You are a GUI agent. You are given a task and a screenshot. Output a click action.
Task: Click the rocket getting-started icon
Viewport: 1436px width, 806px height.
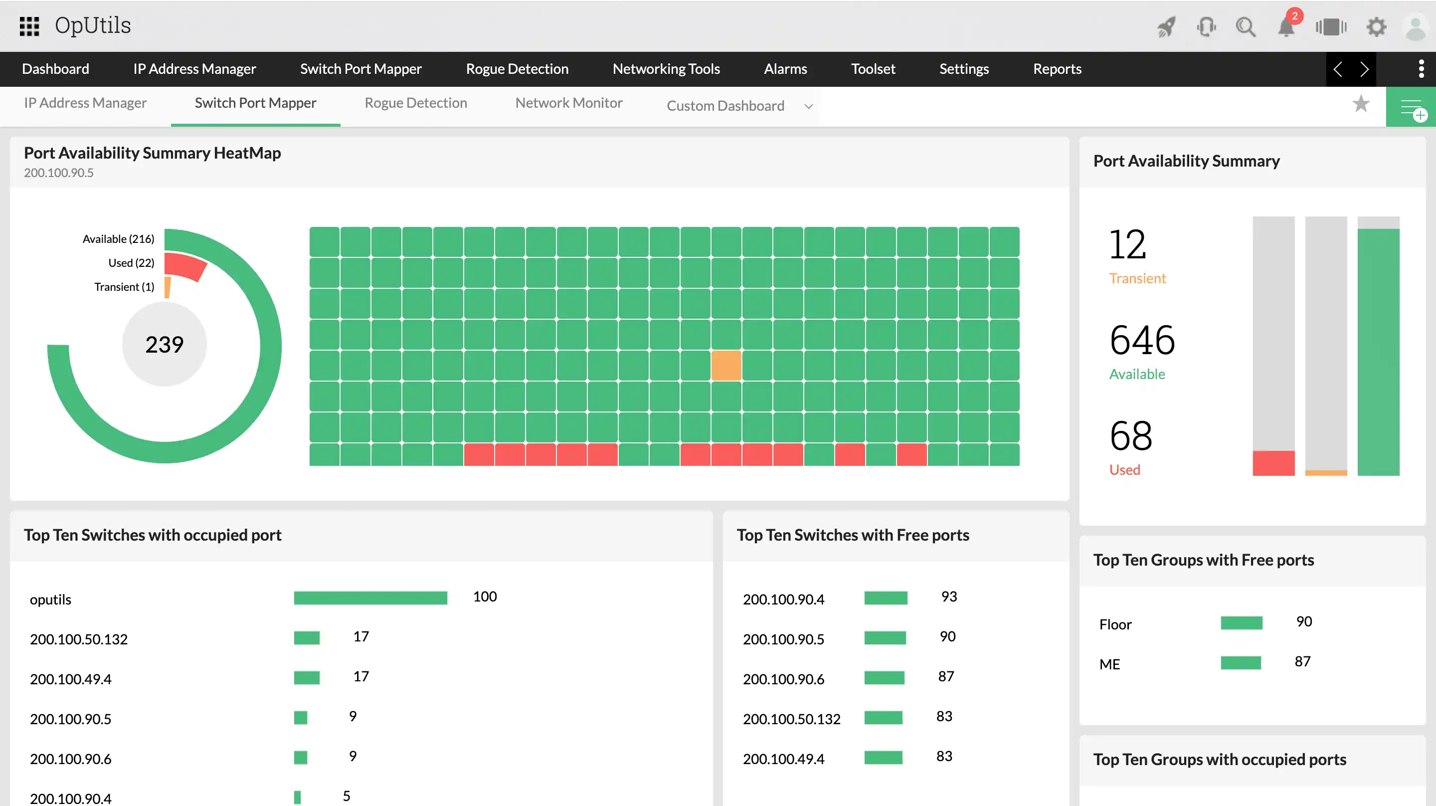click(1166, 26)
